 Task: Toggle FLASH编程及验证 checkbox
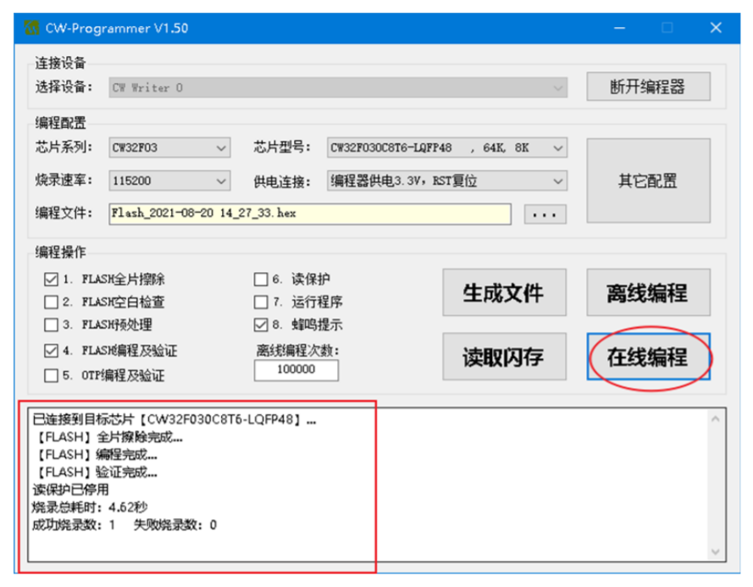(51, 351)
